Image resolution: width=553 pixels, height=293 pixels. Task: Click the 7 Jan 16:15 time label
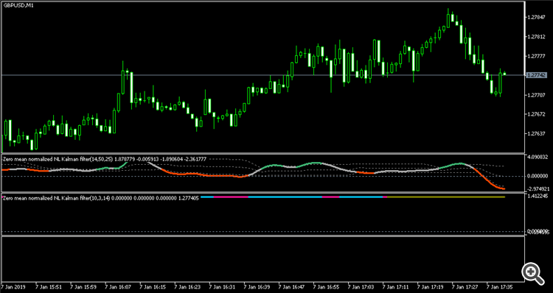pyautogui.click(x=152, y=287)
